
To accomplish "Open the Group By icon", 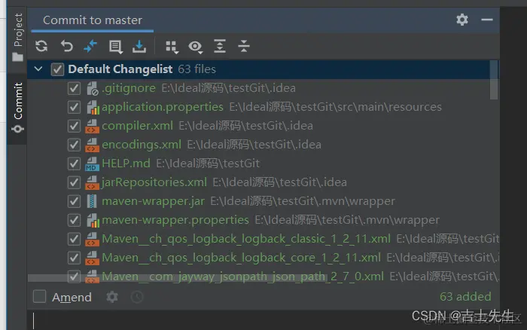I will 172,47.
